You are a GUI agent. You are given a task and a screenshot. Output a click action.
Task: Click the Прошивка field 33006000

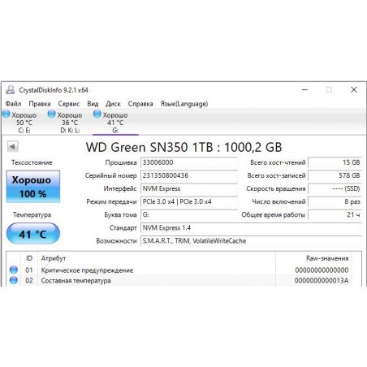tap(189, 162)
